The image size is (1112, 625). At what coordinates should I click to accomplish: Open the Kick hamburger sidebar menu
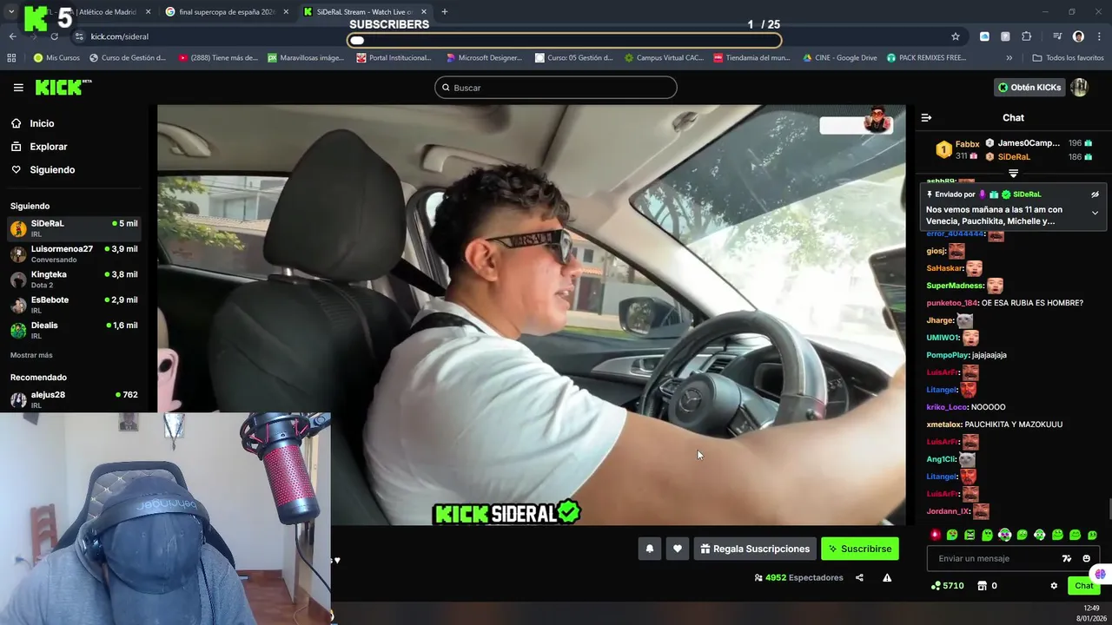[x=18, y=88]
